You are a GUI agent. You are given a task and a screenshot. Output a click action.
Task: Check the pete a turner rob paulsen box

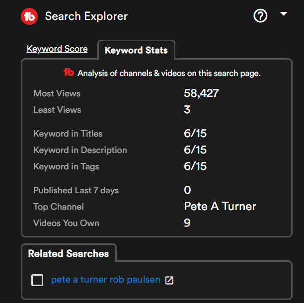(x=37, y=280)
